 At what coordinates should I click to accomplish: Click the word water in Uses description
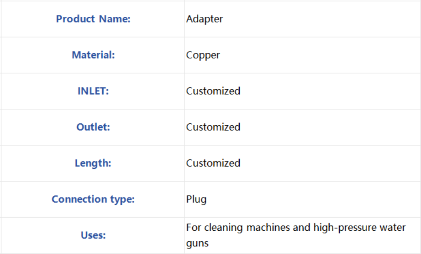coord(393,228)
